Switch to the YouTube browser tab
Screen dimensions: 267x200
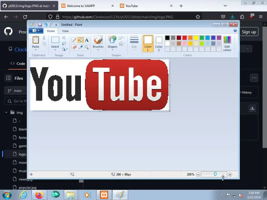tap(145, 6)
